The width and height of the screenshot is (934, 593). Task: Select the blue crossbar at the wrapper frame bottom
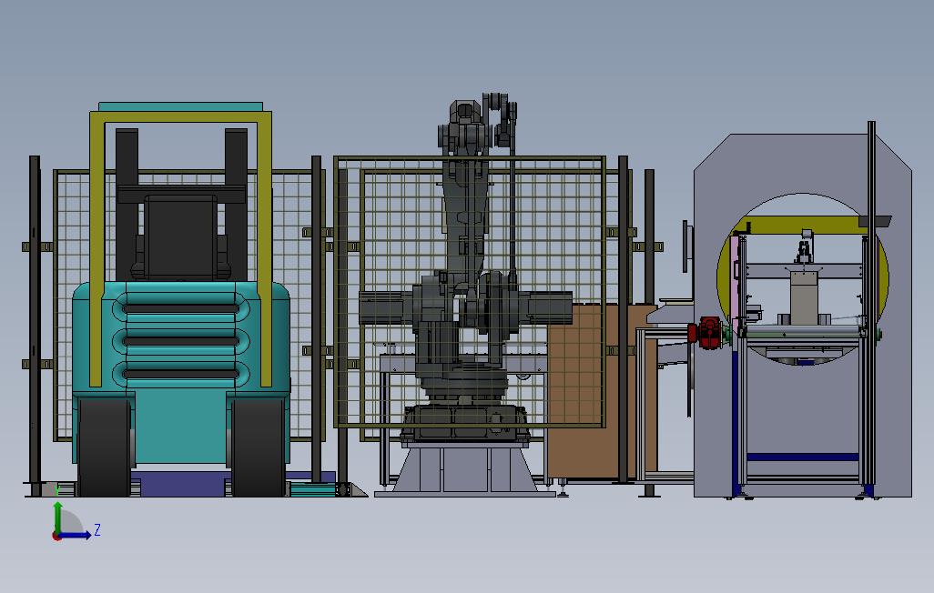802,457
